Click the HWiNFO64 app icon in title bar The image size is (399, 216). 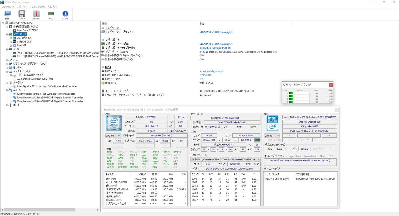click(2, 2)
